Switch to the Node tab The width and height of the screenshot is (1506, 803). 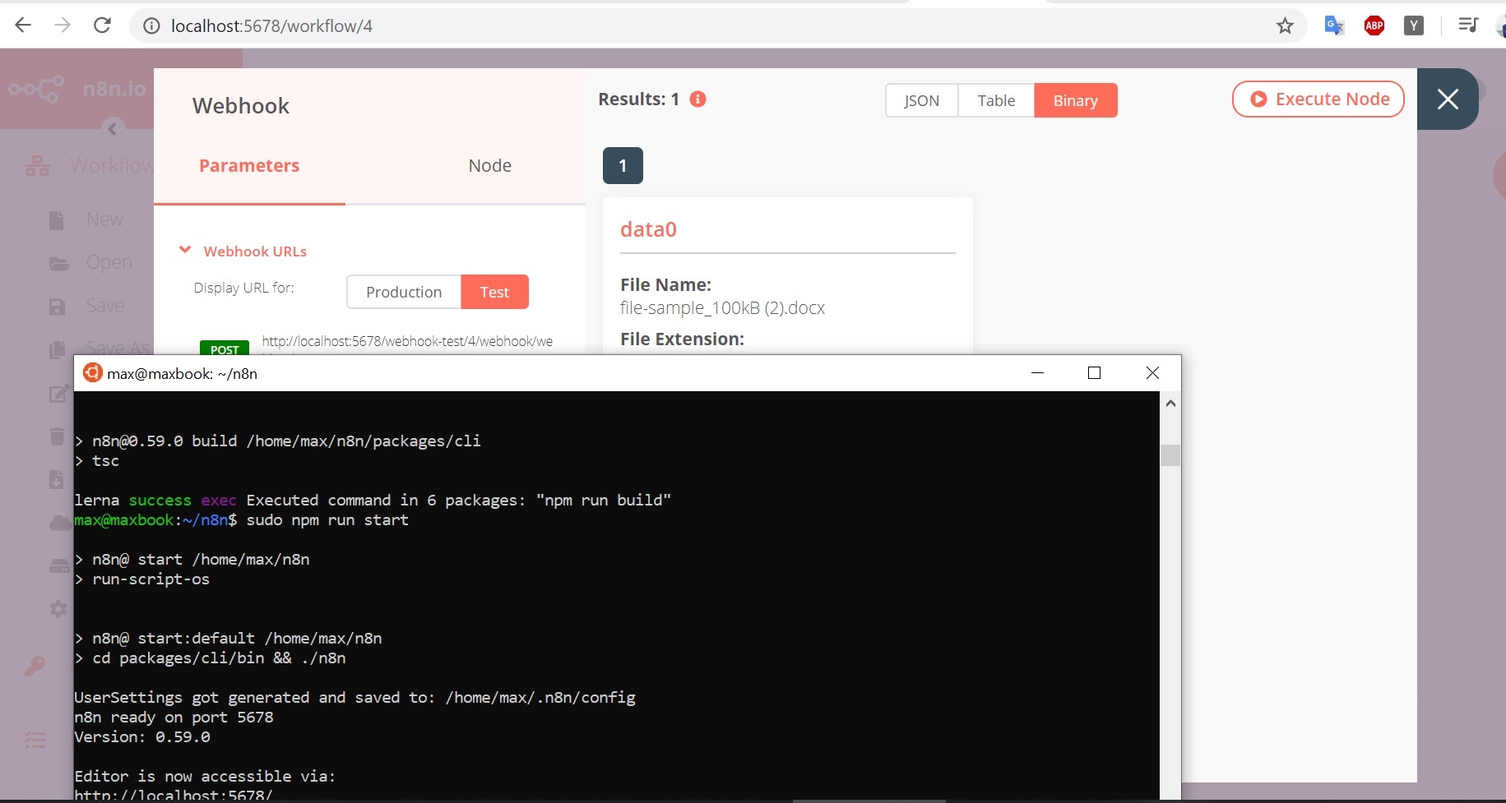point(490,165)
